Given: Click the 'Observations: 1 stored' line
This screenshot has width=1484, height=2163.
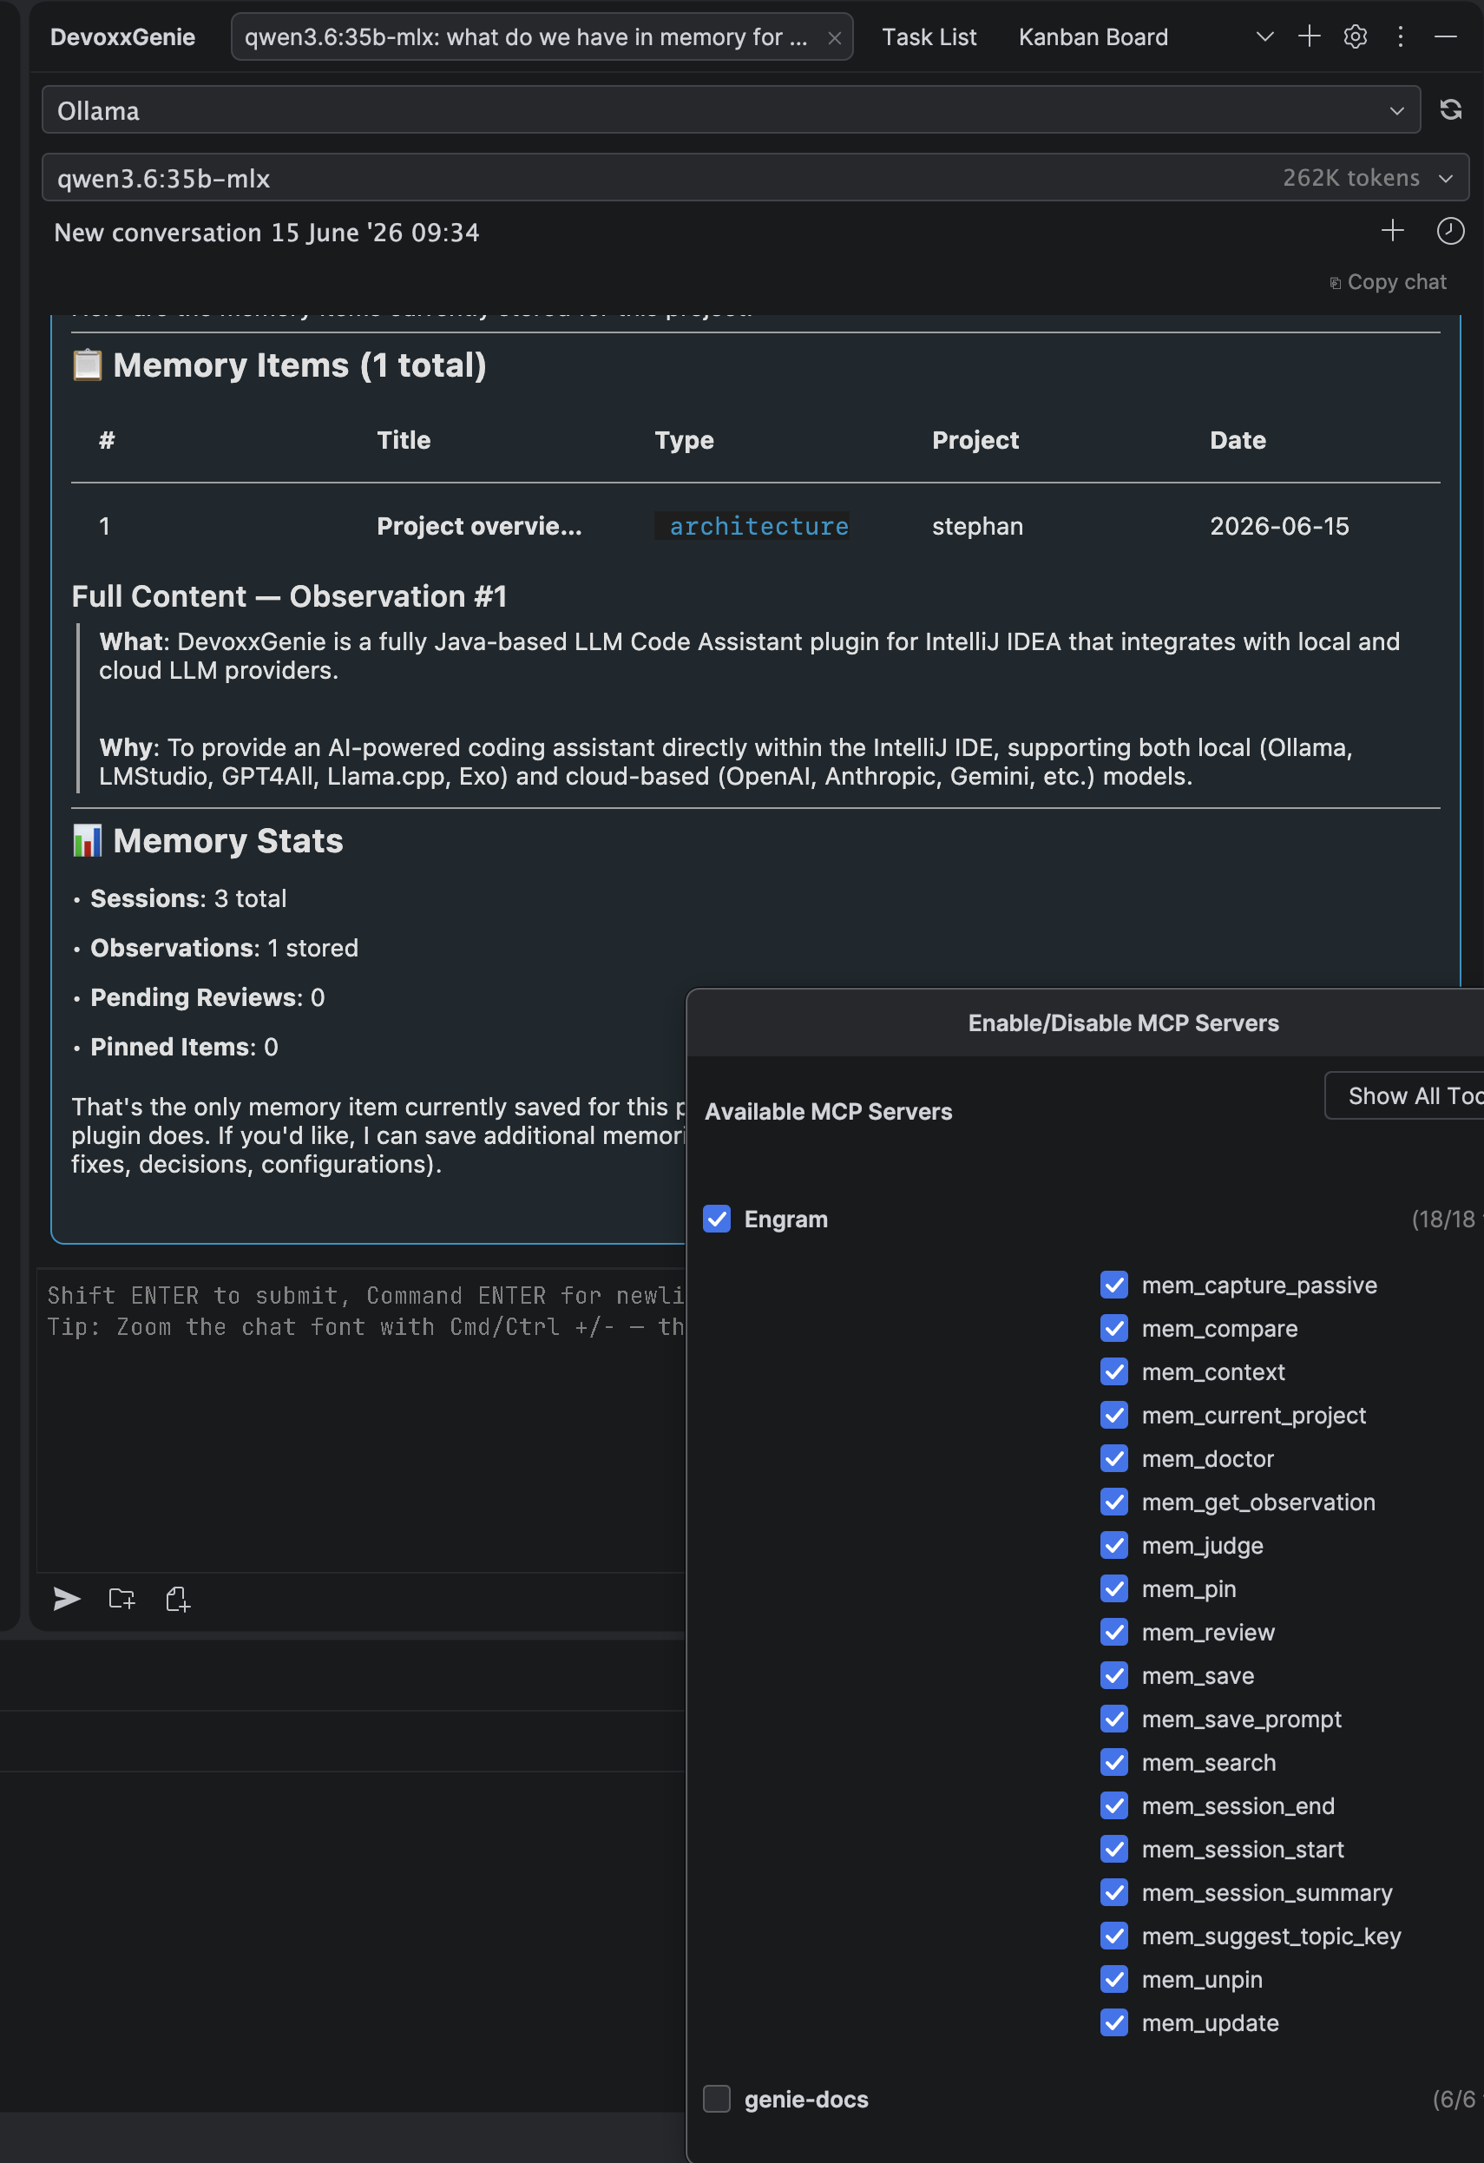Looking at the screenshot, I should click(224, 948).
